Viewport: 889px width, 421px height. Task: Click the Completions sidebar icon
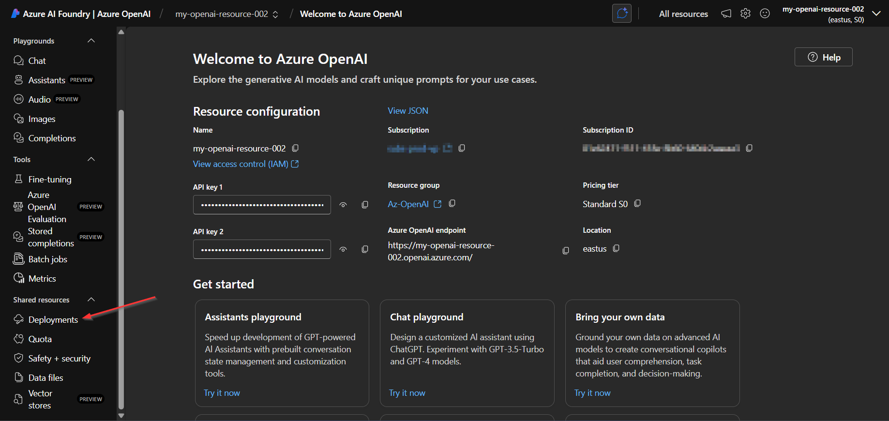tap(18, 138)
